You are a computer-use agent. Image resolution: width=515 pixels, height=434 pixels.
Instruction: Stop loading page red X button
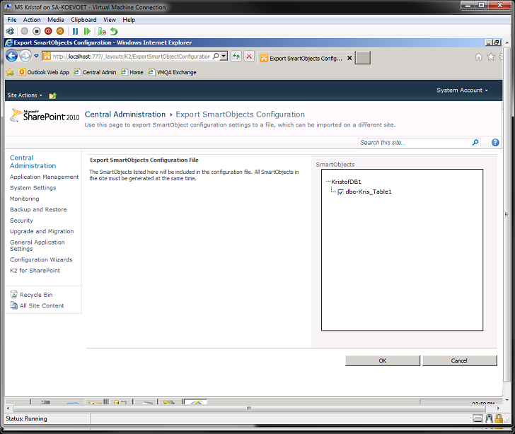(x=249, y=56)
